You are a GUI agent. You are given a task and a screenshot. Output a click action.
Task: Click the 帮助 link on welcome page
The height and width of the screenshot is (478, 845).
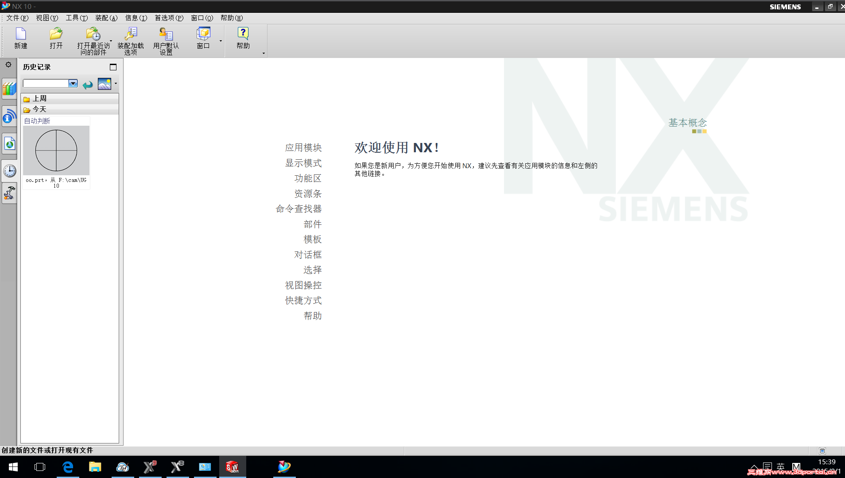tap(313, 316)
